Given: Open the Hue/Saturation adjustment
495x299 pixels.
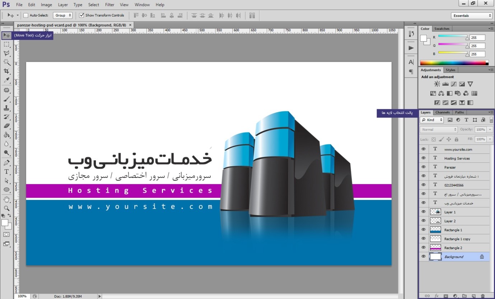Looking at the screenshot, I should point(433,93).
